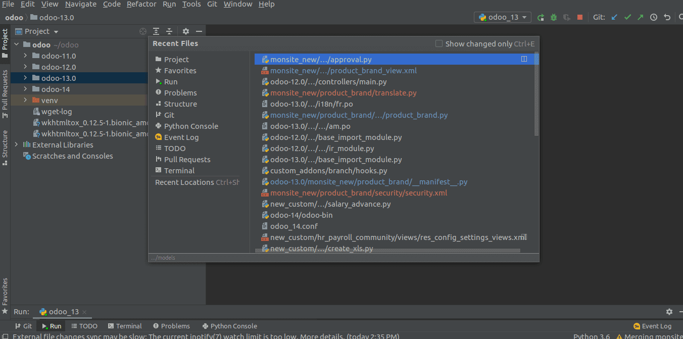Rollback changes with the undo arrow icon
This screenshot has height=339, width=683.
667,17
